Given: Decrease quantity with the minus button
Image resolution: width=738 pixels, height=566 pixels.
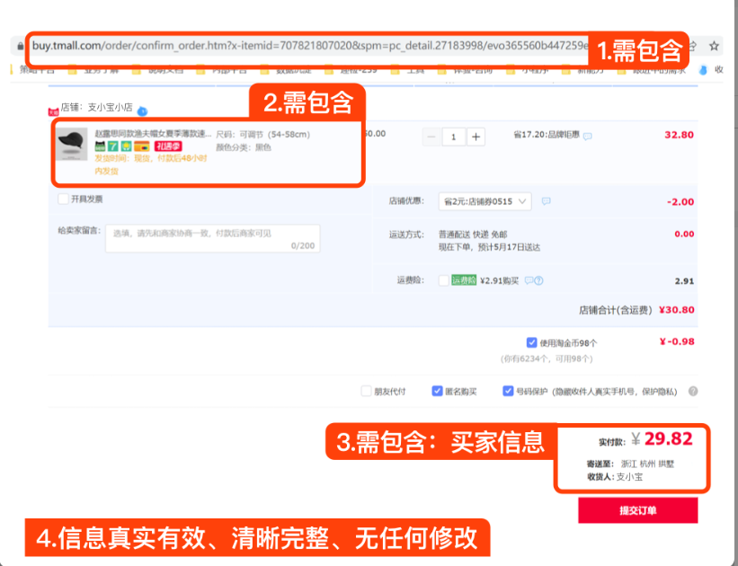Looking at the screenshot, I should click(x=431, y=137).
